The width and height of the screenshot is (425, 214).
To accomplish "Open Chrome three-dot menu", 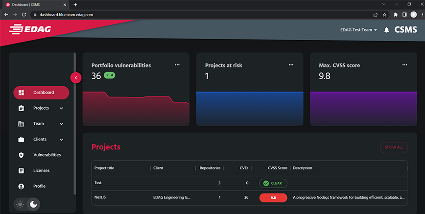I will click(422, 15).
